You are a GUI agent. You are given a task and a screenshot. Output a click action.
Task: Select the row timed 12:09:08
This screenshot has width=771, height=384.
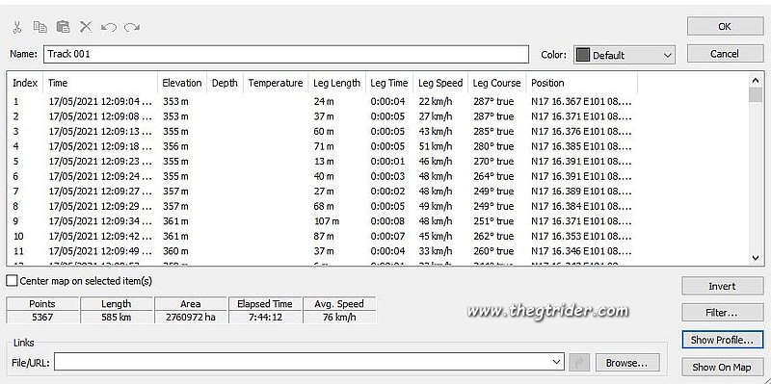tap(323, 116)
